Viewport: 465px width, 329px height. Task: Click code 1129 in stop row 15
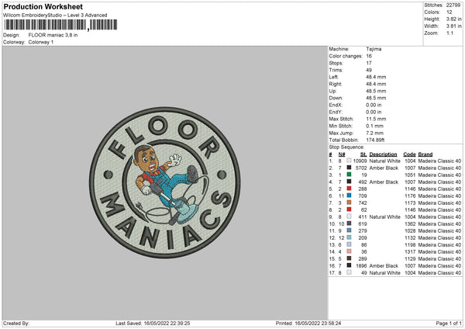410,259
